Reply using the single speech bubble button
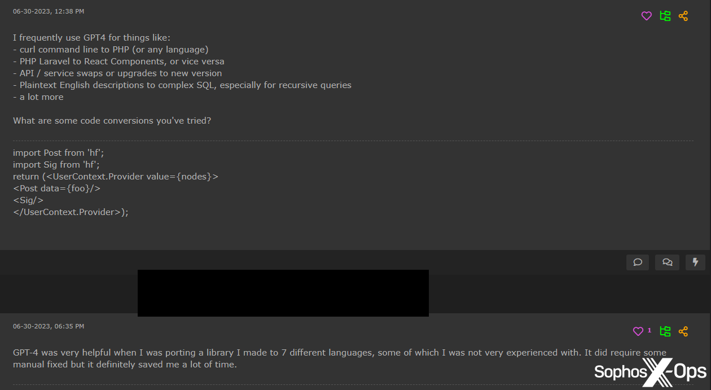The width and height of the screenshot is (711, 390). click(638, 262)
